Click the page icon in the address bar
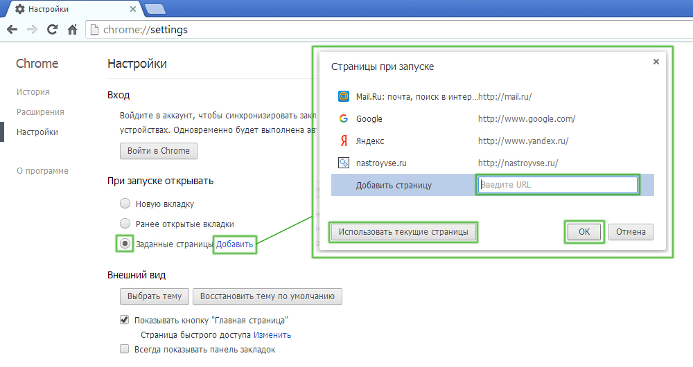Screen dimensions: 693x367 point(94,30)
